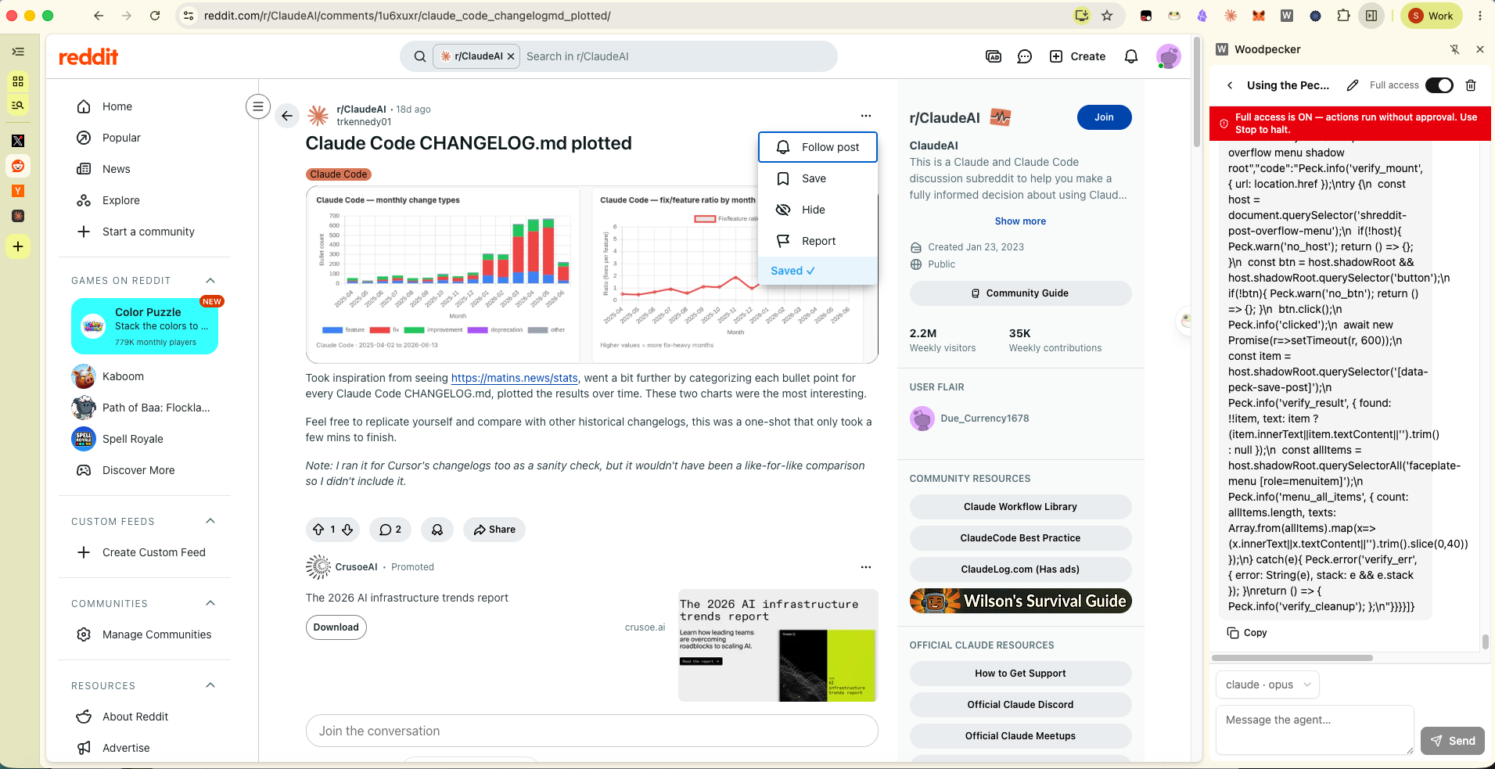Screen dimensions: 1495x769
Task: Open the post's 2 comments
Action: pos(390,530)
